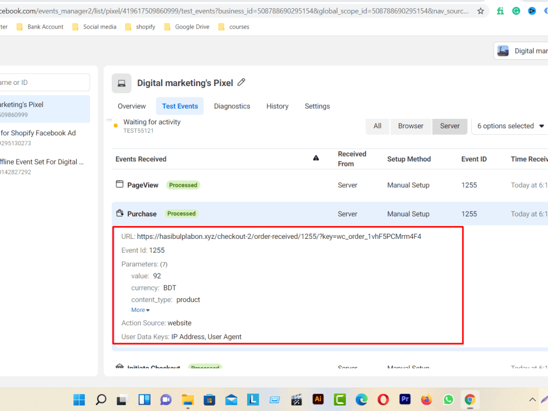Click the Pixel device icon next to the title
The width and height of the screenshot is (548, 411).
pyautogui.click(x=121, y=82)
